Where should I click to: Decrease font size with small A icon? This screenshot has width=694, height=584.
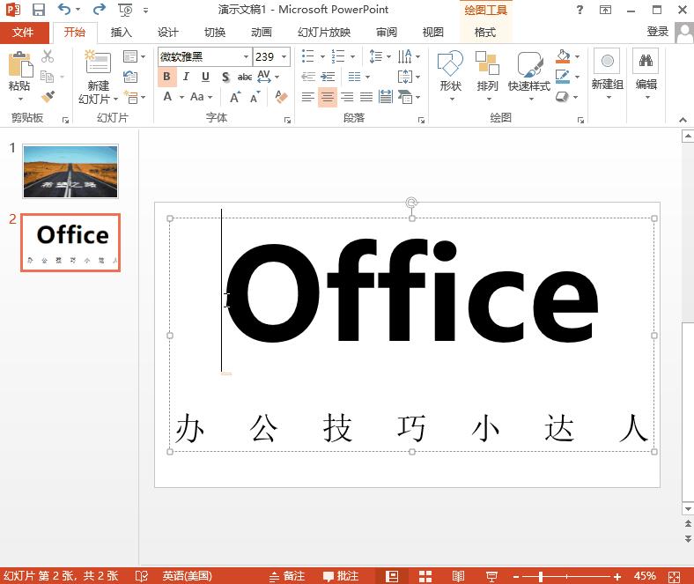point(255,97)
